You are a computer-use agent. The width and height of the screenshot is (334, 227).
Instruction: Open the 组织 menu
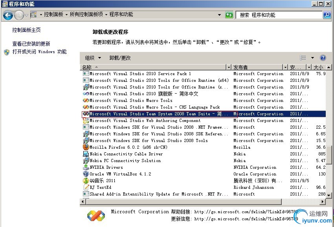click(x=93, y=58)
